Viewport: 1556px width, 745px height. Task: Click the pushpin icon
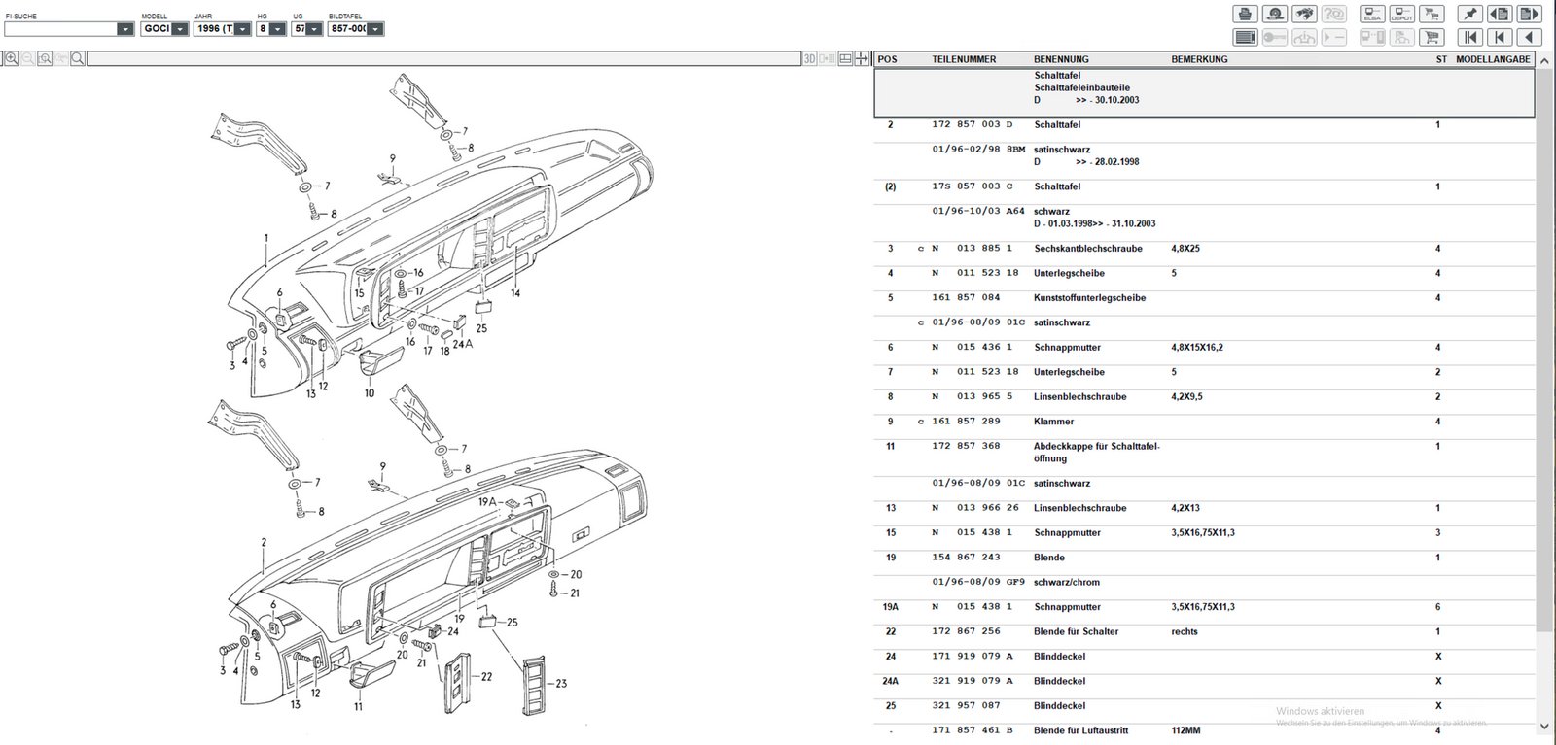coord(1469,14)
